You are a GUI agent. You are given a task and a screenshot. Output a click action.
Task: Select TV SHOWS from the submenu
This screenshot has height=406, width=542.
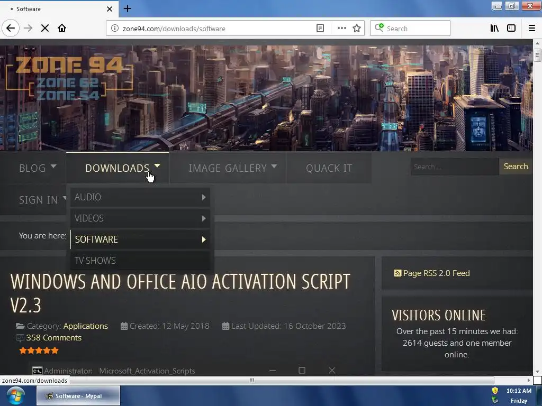coord(140,260)
